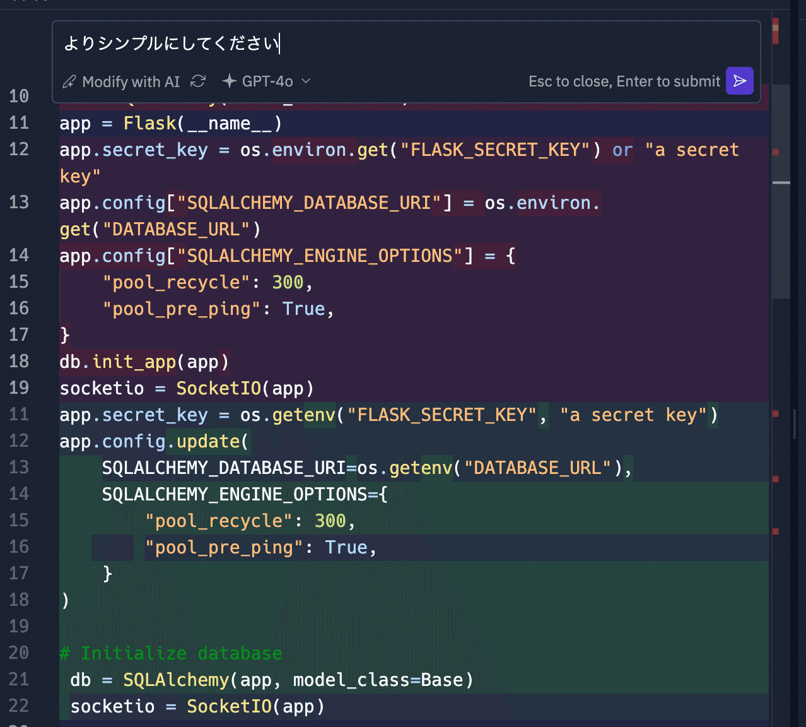Click line number 14 in the removed block

(19, 256)
